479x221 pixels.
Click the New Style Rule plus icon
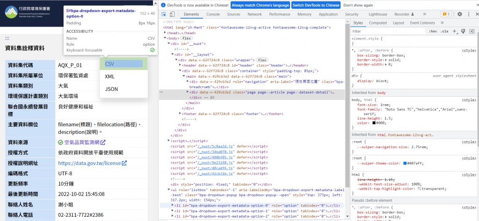pos(455,31)
